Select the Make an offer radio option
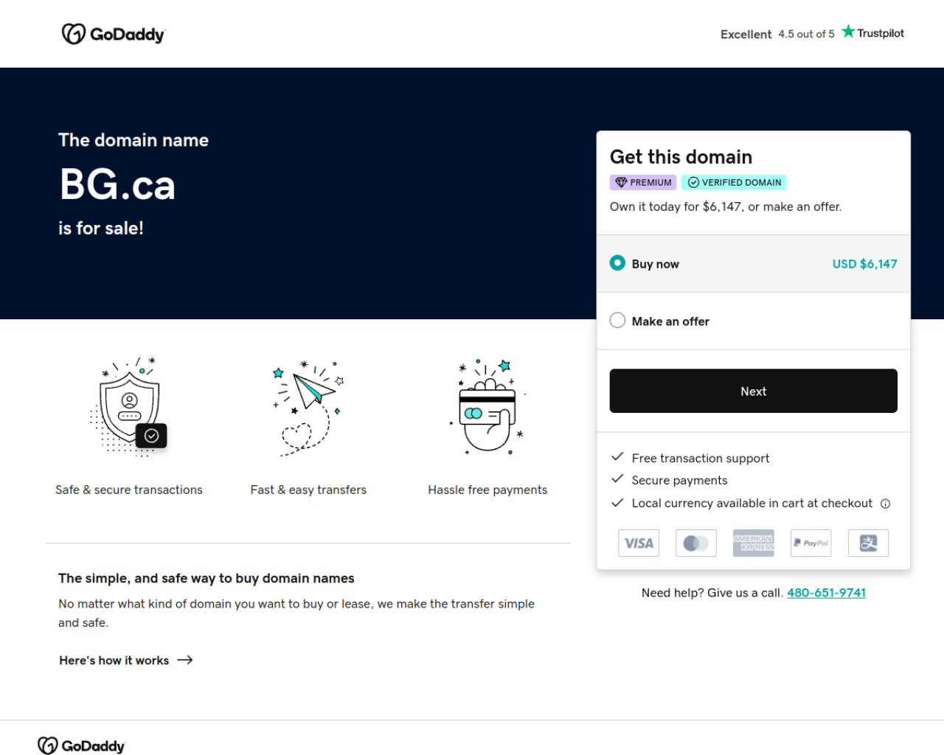Image resolution: width=944 pixels, height=755 pixels. coord(617,321)
